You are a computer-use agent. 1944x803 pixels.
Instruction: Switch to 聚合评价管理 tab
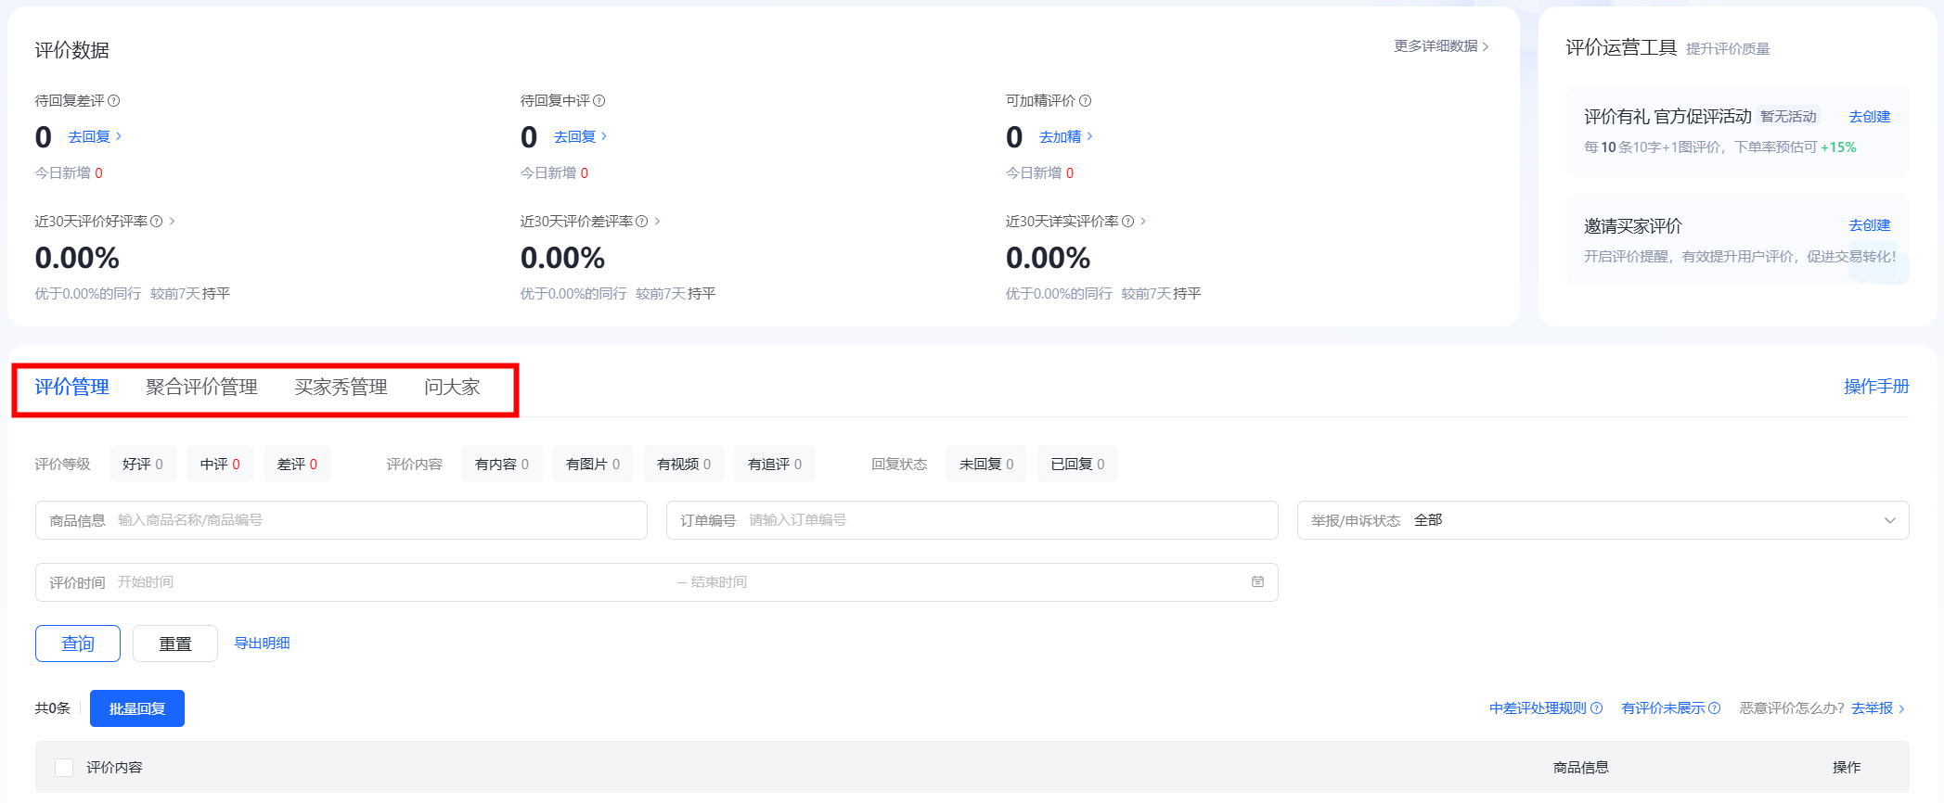coord(201,388)
